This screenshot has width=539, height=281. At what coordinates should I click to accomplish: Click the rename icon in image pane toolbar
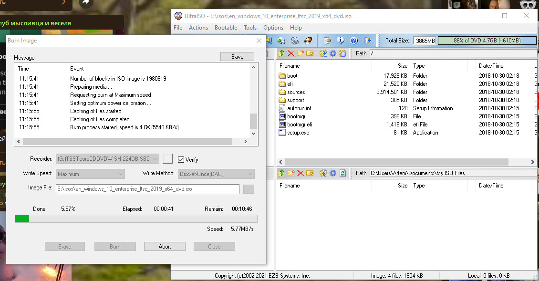tap(310, 53)
